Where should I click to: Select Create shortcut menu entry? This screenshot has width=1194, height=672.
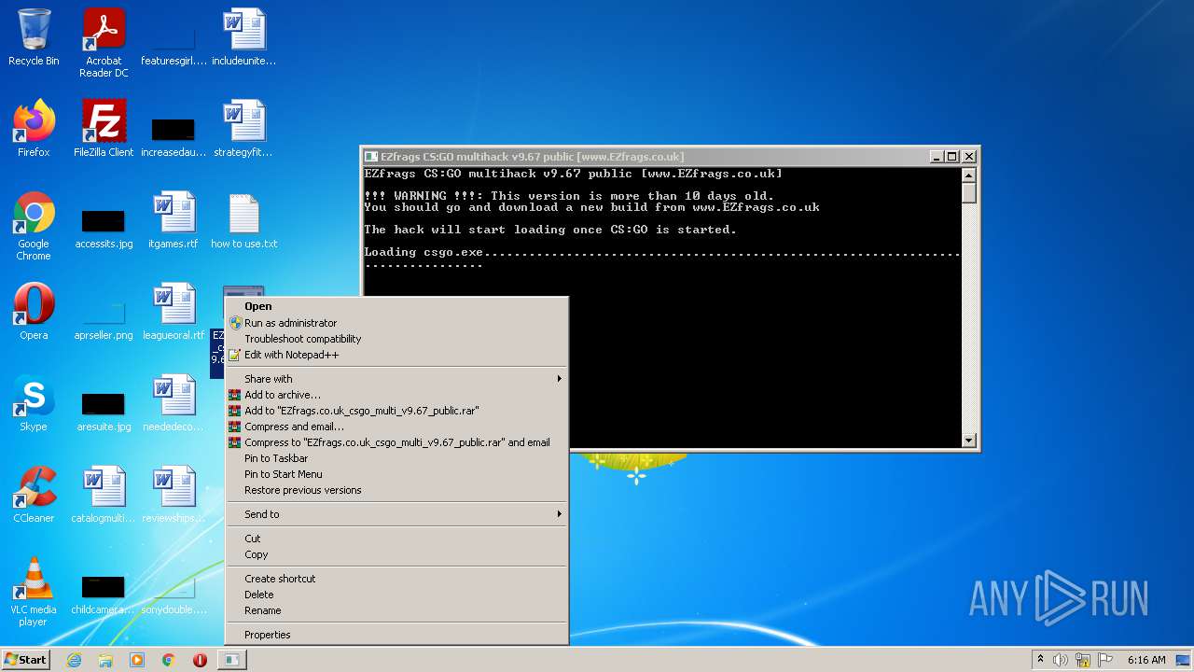tap(396, 579)
